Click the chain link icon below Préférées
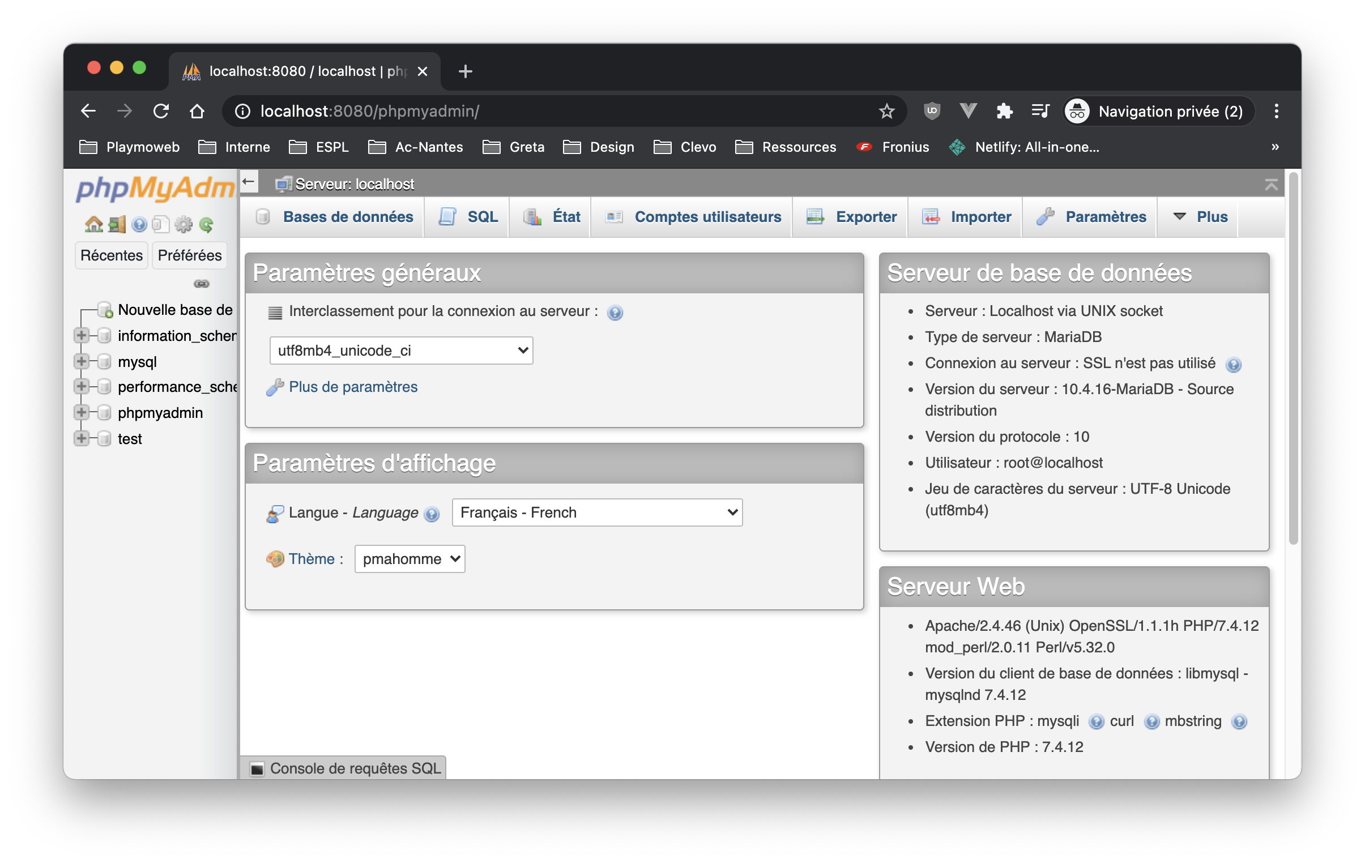 point(202,283)
